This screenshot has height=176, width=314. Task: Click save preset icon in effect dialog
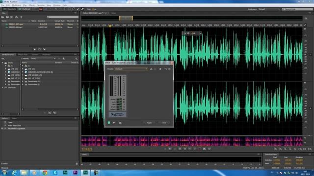point(151,69)
